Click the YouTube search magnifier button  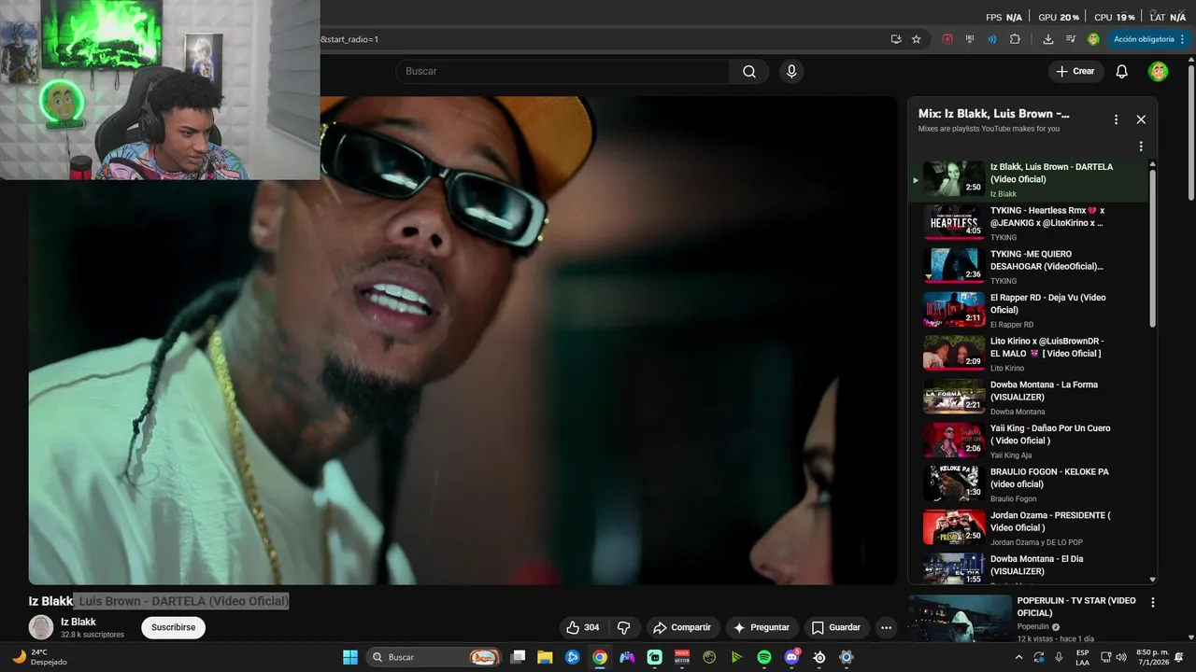tap(749, 72)
